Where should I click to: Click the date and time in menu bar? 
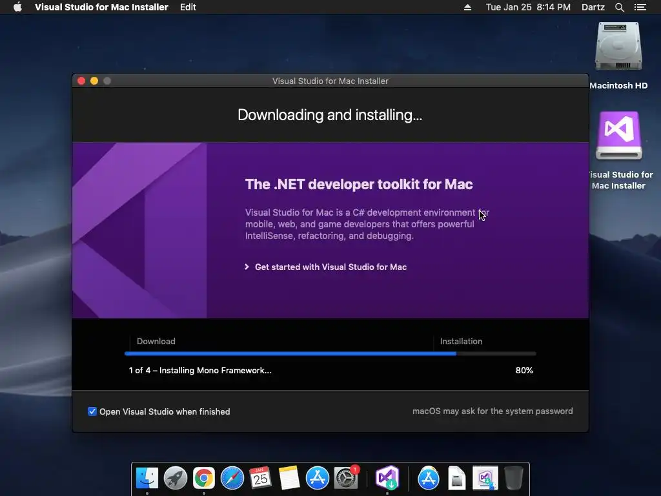528,7
